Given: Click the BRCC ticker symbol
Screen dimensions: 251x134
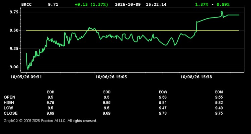Looking at the screenshot, I should tap(26, 4).
